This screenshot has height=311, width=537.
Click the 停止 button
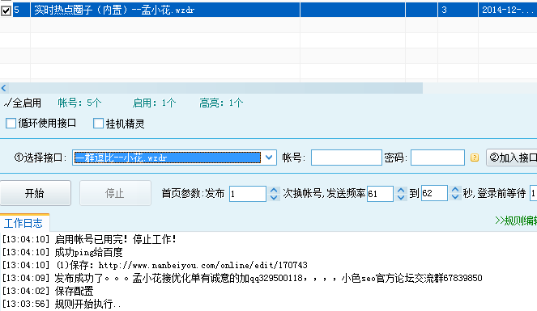[115, 193]
